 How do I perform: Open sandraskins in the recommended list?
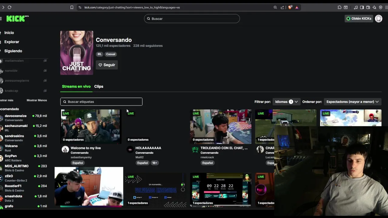tap(24, 138)
